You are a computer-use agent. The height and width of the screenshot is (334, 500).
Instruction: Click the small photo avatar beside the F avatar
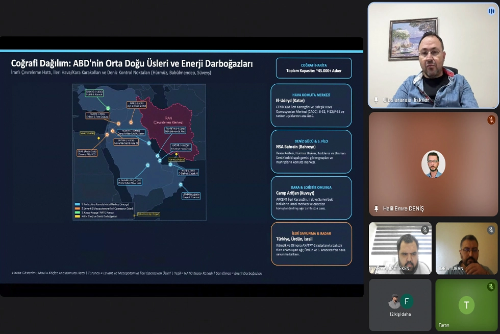(x=394, y=301)
